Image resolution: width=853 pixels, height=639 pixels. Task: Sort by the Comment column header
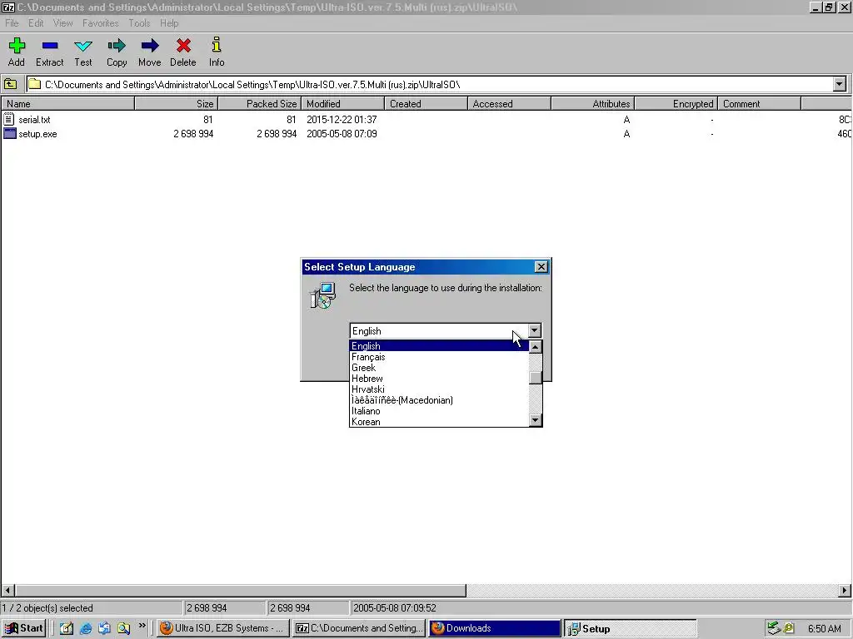760,104
